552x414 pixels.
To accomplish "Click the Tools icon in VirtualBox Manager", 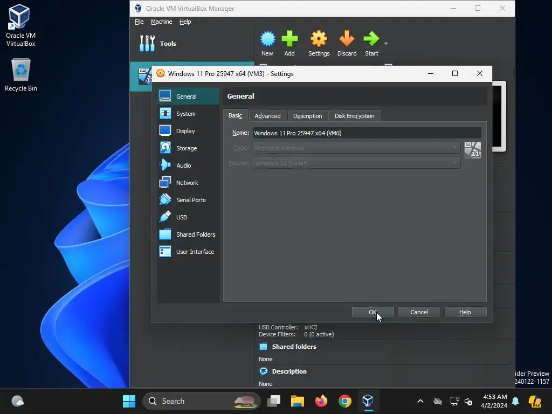I will 147,44.
